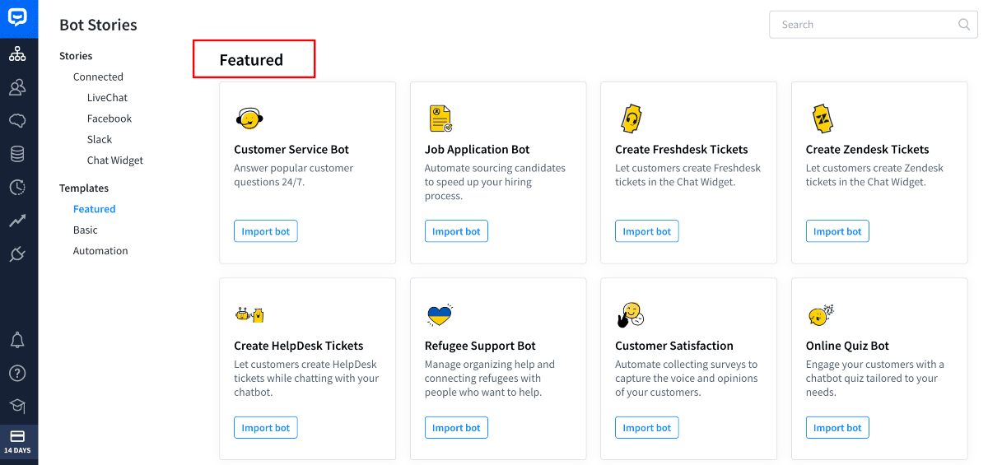Select the Basic templates category
Image resolution: width=988 pixels, height=465 pixels.
click(86, 230)
